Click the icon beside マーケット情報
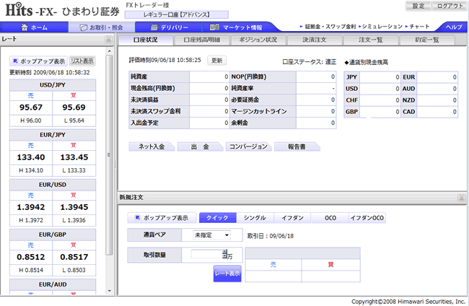The height and width of the screenshot is (306, 469). (214, 27)
